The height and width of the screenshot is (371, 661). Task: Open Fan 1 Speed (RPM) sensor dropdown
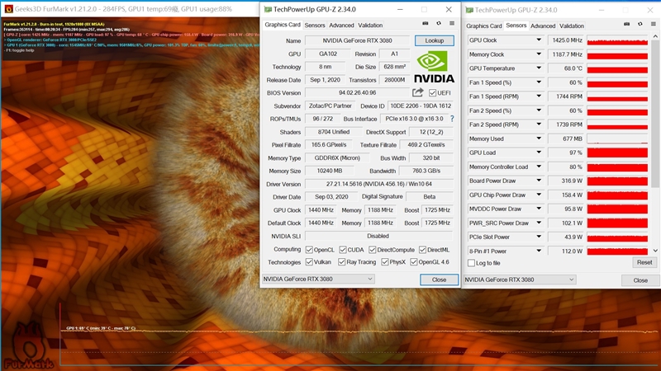coord(539,96)
